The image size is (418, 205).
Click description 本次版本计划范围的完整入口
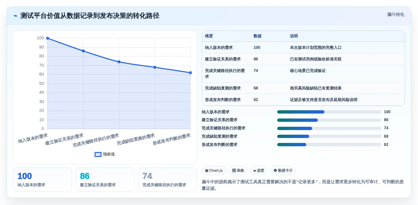pyautogui.click(x=316, y=48)
